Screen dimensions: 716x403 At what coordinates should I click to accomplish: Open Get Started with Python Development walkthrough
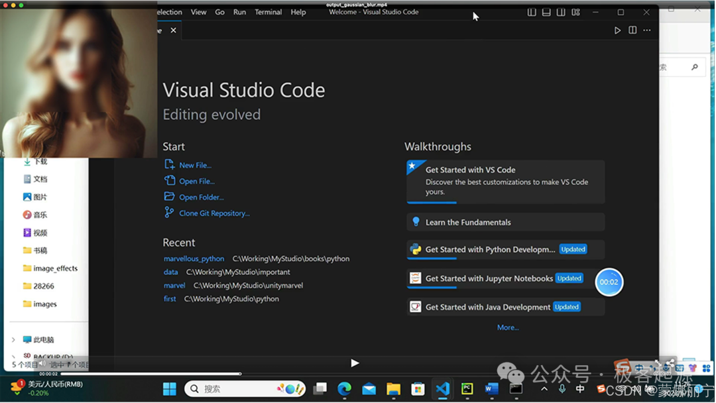tap(505, 250)
